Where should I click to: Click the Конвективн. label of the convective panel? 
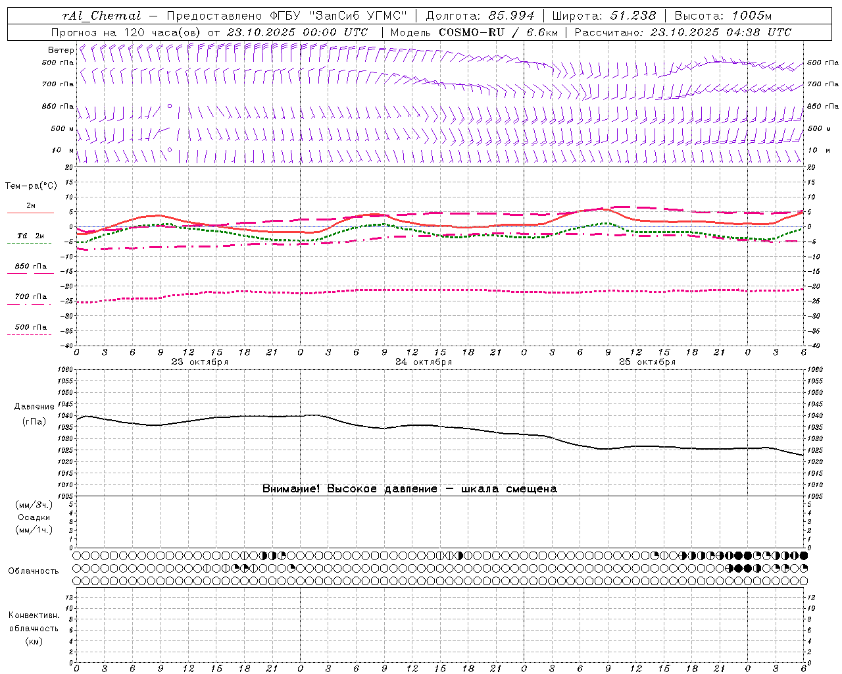pyautogui.click(x=34, y=615)
